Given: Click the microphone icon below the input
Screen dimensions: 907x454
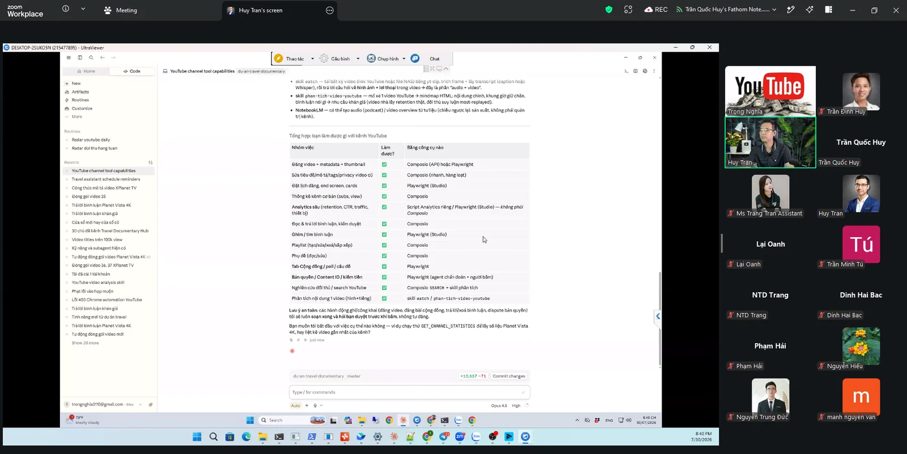Looking at the screenshot, I should point(315,405).
